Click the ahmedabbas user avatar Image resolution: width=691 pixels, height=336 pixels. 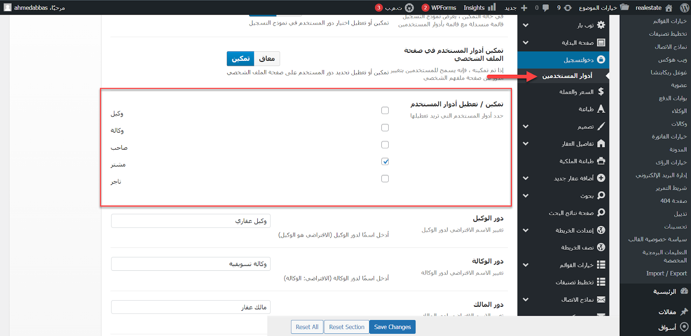click(x=8, y=7)
